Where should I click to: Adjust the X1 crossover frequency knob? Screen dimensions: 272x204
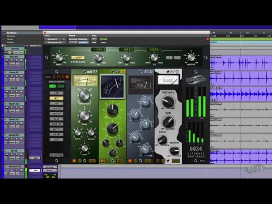tap(98, 57)
